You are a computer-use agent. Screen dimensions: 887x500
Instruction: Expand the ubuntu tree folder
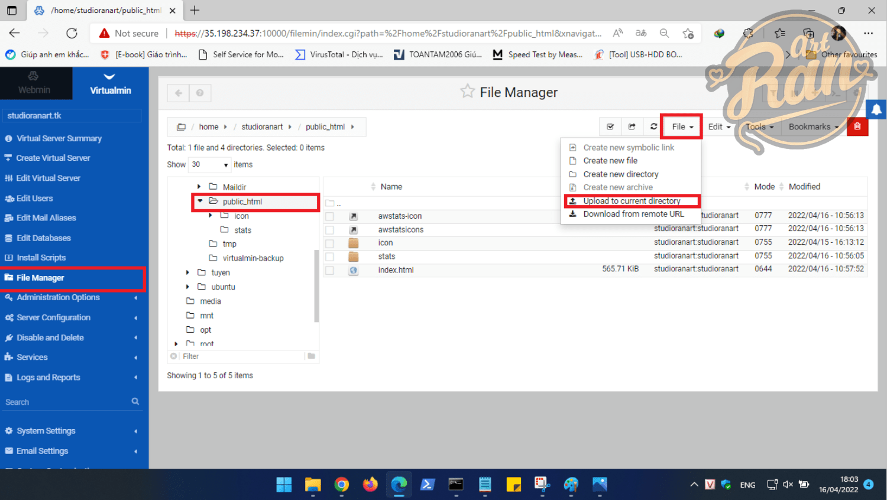[x=187, y=287]
